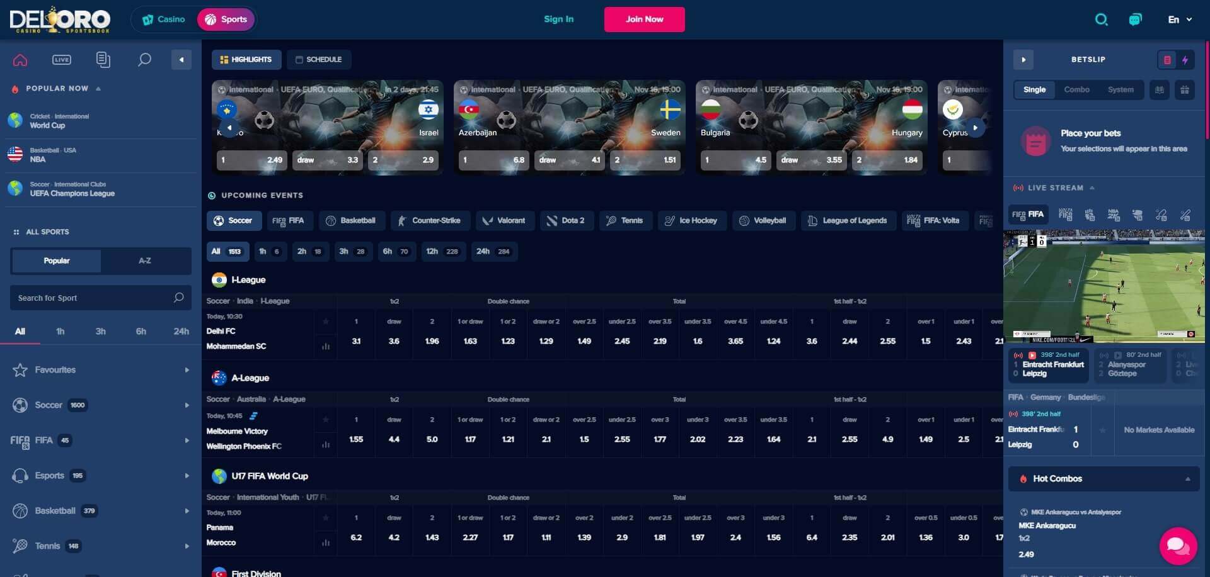The height and width of the screenshot is (577, 1210).
Task: Open the LIVE events icon
Action: click(x=62, y=60)
